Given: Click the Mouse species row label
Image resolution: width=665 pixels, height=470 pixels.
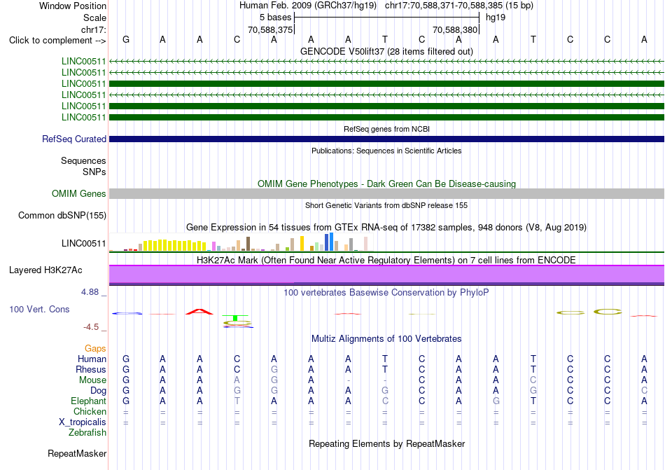Looking at the screenshot, I should click(x=92, y=380).
